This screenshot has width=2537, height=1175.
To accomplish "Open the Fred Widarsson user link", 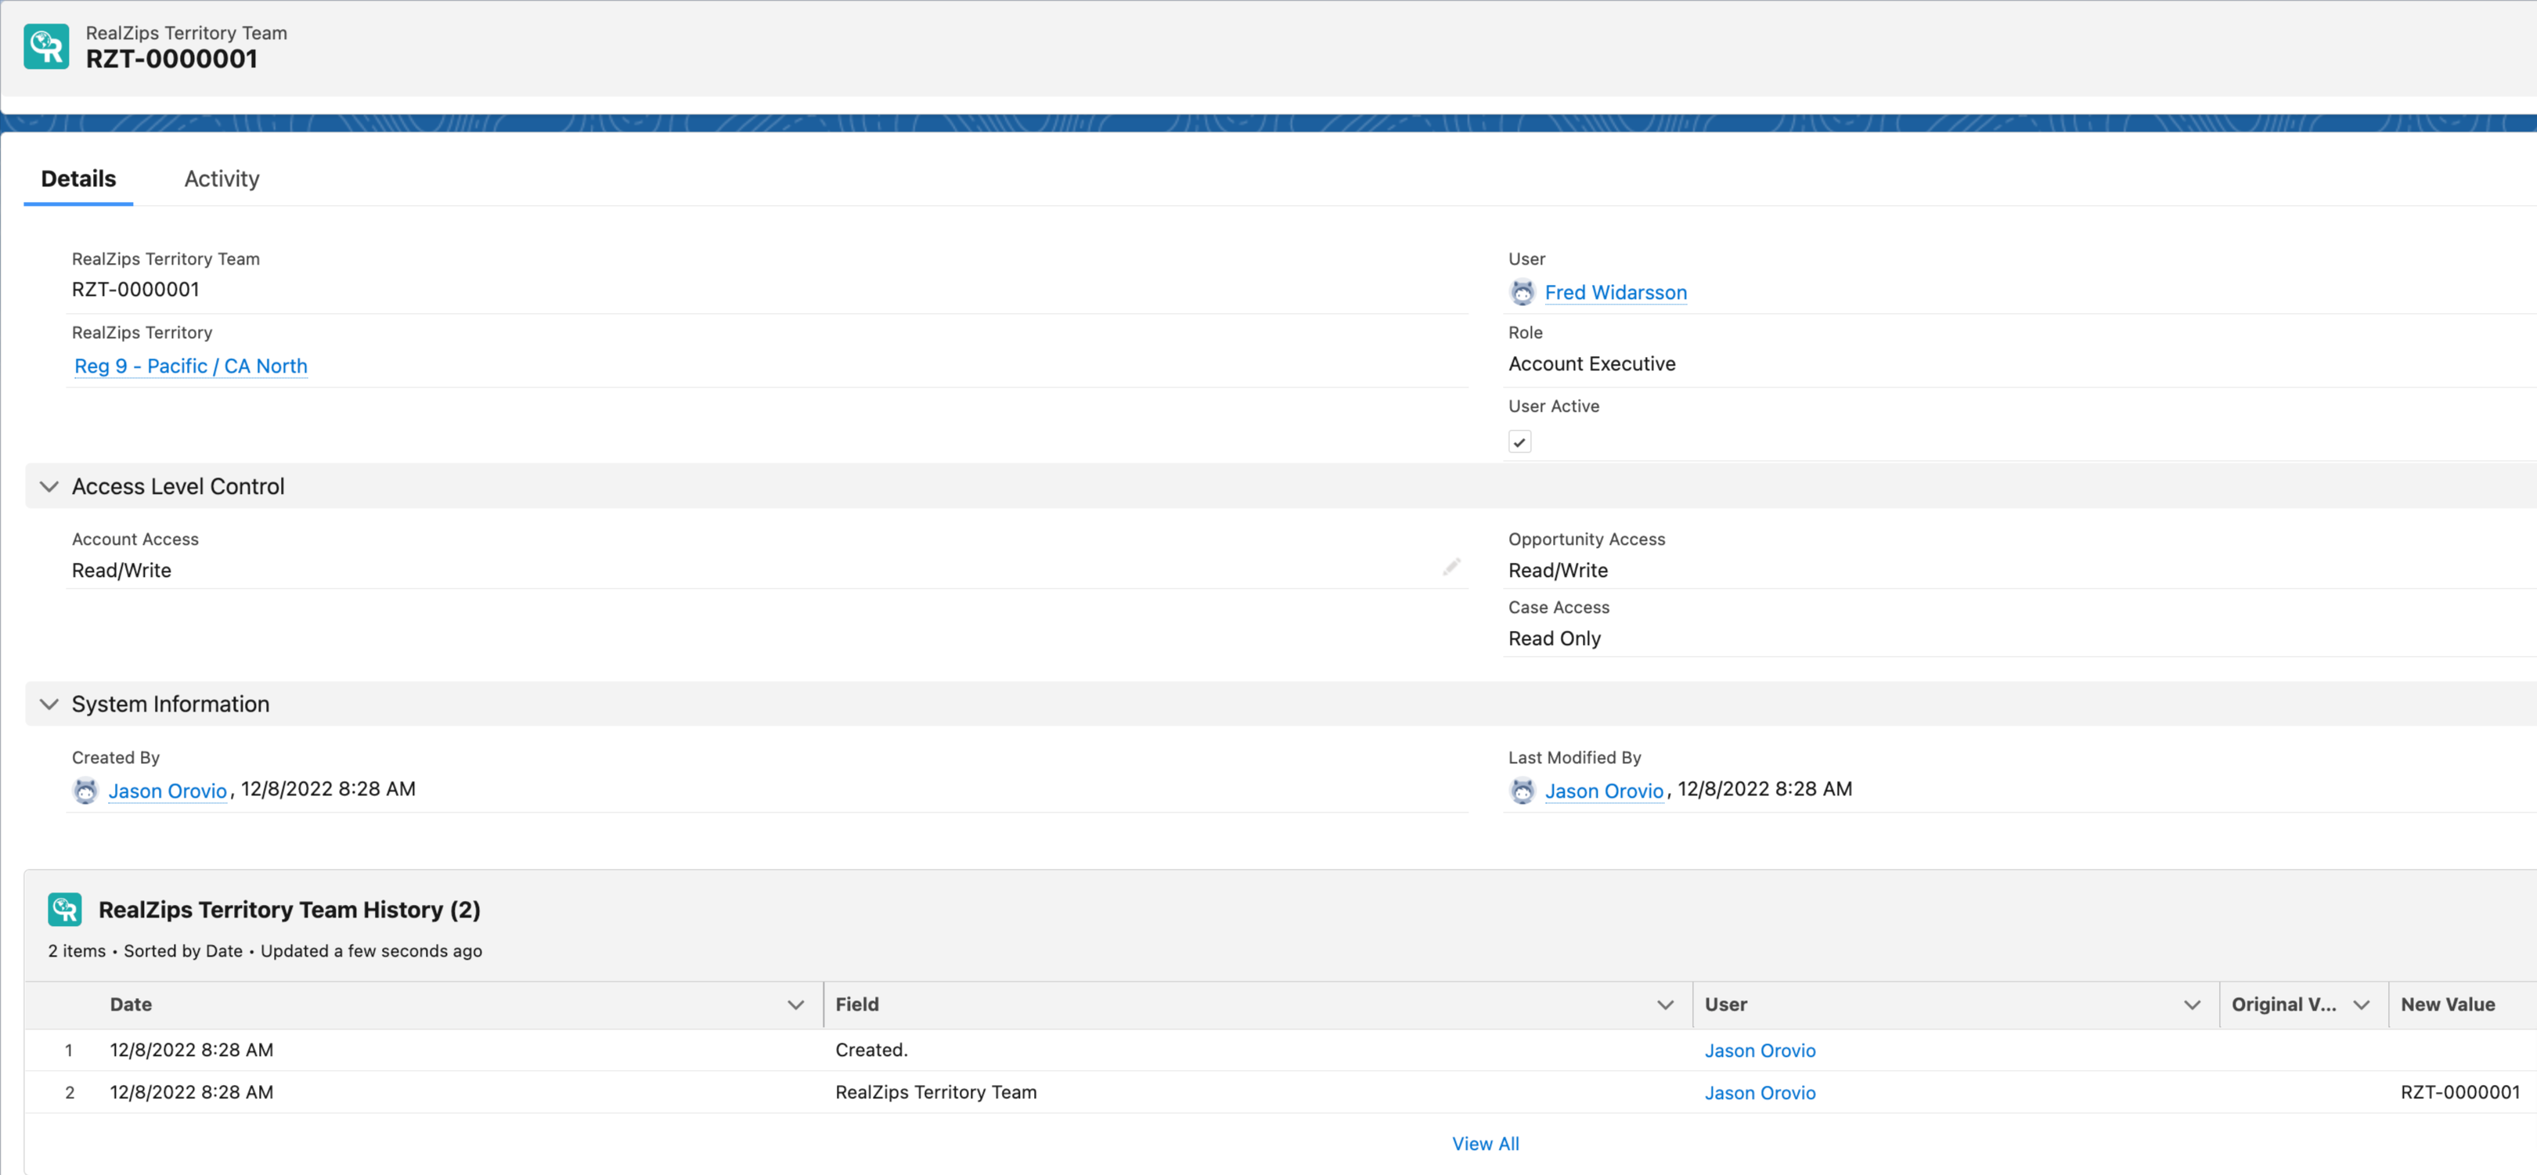I will point(1615,293).
